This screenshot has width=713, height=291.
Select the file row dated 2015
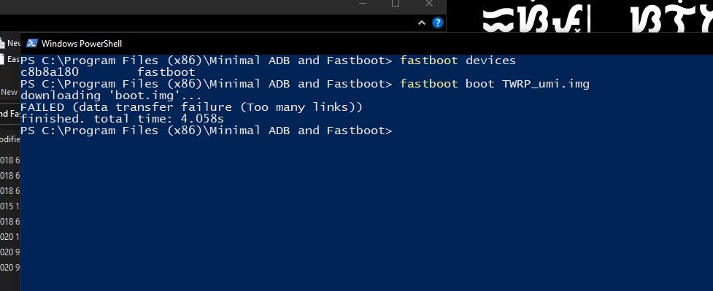(x=9, y=206)
